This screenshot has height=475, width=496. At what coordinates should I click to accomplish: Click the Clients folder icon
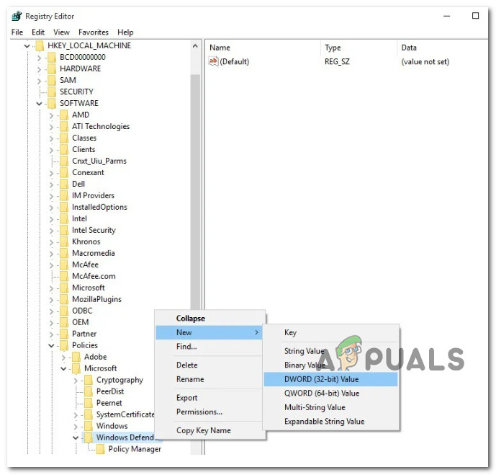point(64,149)
